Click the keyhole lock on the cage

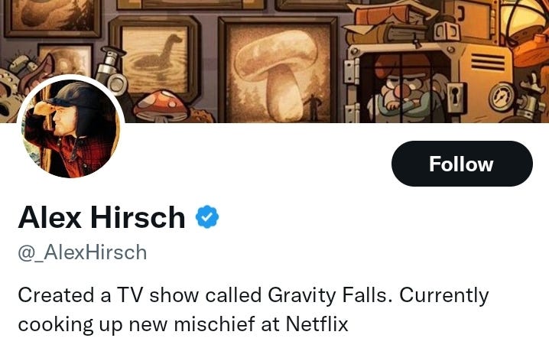(455, 96)
